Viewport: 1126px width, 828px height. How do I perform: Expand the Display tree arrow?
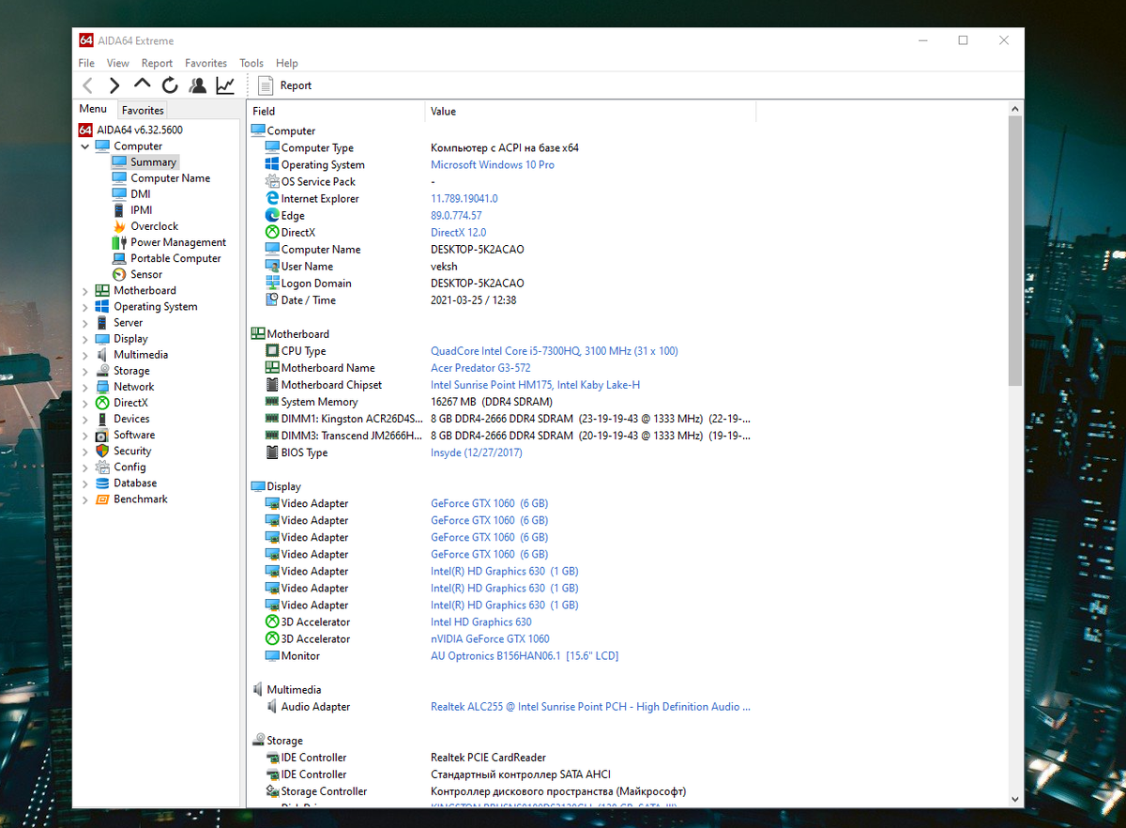[85, 338]
